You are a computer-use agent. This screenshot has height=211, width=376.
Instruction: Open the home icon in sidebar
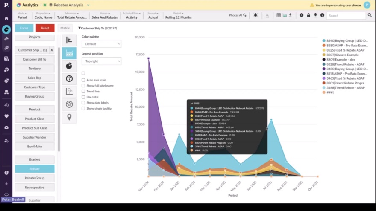(x=6, y=18)
